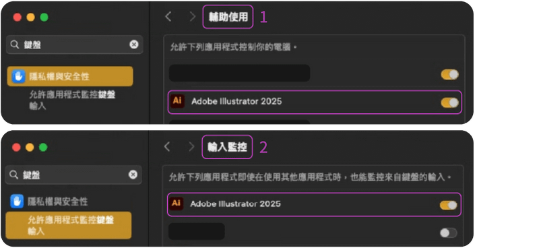This screenshot has width=539, height=248.
Task: Toggle the first redacted app in 輔助使用
Action: [449, 75]
